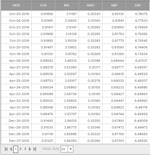Click BRL value 3.12600
Viewport: 150px width, 156px height.
(71, 21)
